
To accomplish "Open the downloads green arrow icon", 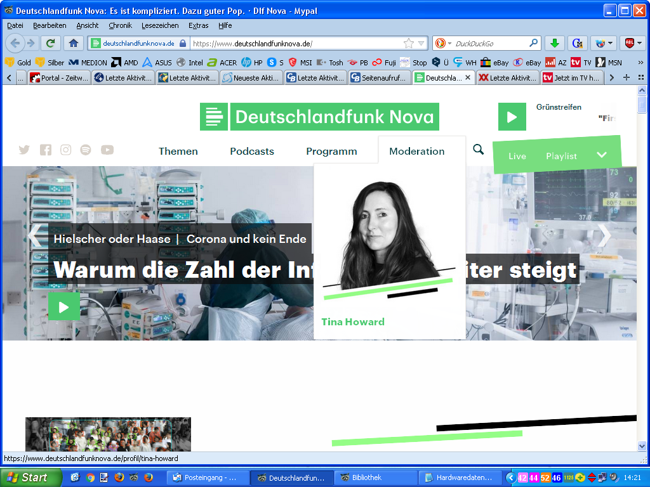I will pos(555,43).
